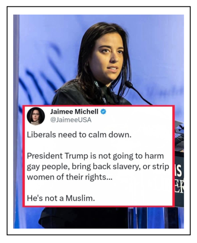
Task: Open the @JaimeeUSA handle link
Action: [71, 120]
